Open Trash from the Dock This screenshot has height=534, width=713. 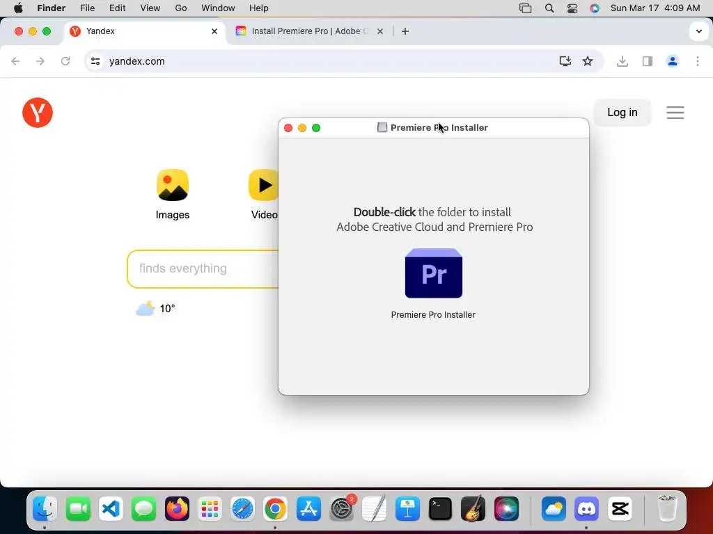(667, 508)
